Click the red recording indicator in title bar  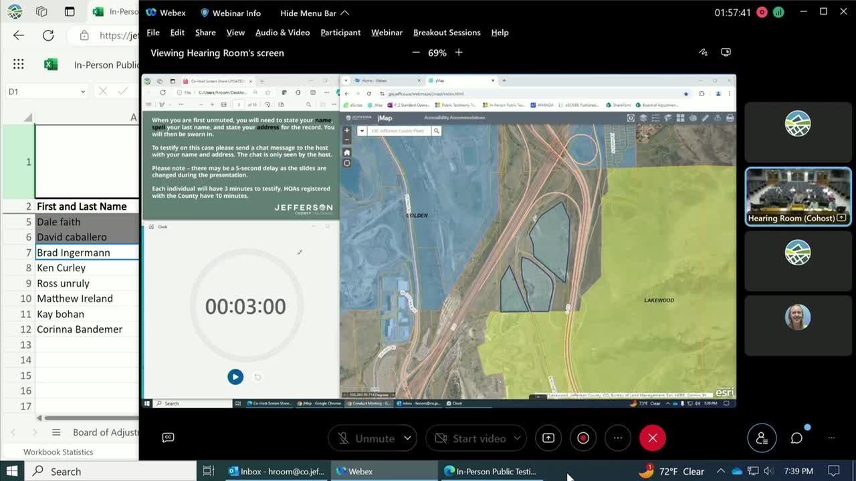pos(762,12)
